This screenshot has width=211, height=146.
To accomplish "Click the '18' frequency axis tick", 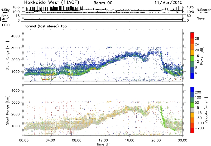I will pyautogui.click(x=18, y=16).
